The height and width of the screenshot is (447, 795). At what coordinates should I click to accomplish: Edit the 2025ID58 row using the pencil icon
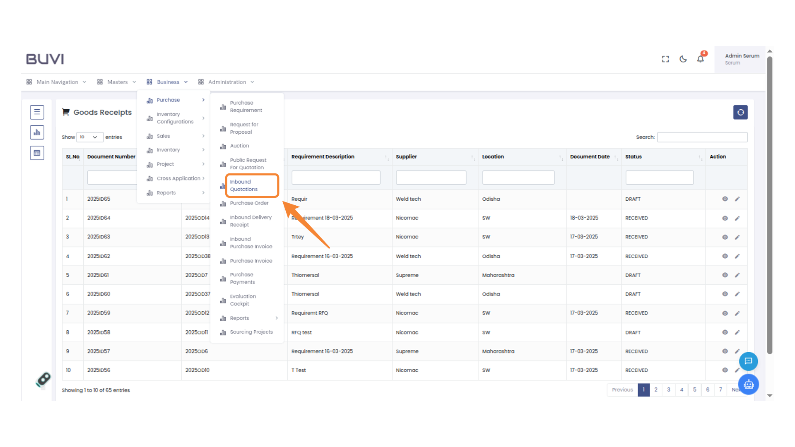(737, 332)
